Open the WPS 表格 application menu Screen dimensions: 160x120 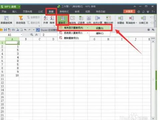click(10, 7)
